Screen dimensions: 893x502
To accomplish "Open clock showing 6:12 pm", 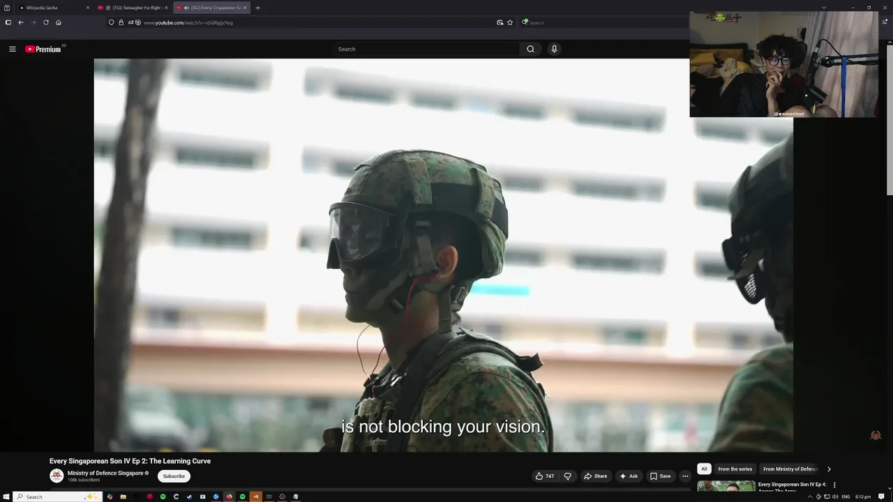I will (x=863, y=496).
